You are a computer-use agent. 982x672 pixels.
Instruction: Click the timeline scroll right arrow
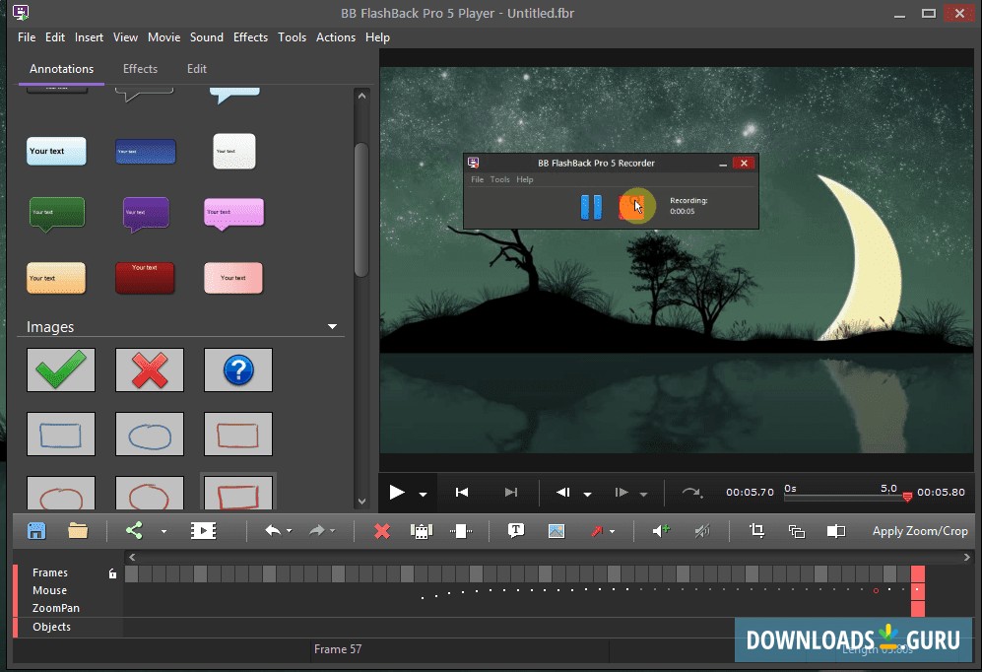967,557
